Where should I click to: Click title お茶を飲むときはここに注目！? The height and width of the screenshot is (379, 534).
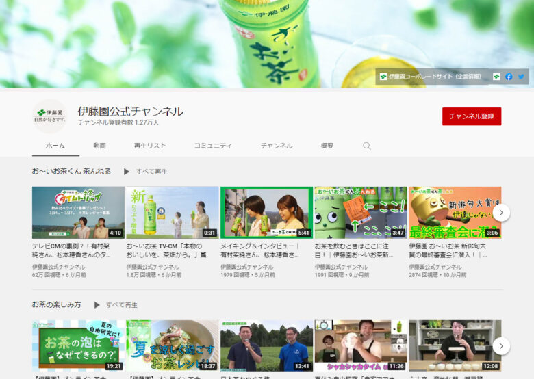pyautogui.click(x=354, y=250)
